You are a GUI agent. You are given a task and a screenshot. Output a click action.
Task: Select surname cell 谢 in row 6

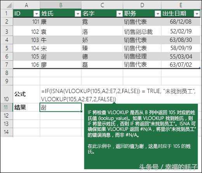61,56
